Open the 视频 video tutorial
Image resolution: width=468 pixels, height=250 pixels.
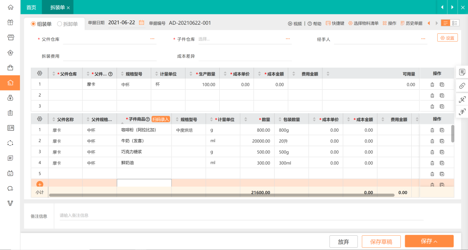pyautogui.click(x=295, y=23)
